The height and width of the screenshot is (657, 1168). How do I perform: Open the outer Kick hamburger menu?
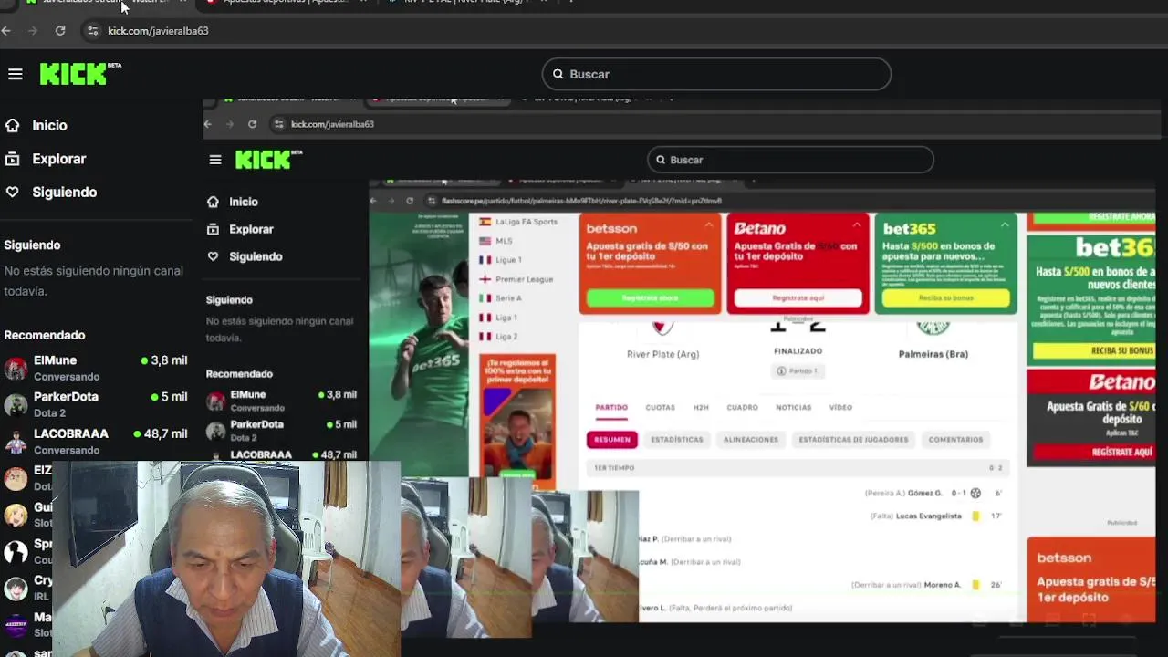(x=16, y=74)
